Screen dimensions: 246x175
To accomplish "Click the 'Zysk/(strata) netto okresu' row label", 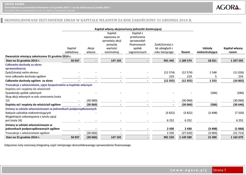I will coord(22,72).
